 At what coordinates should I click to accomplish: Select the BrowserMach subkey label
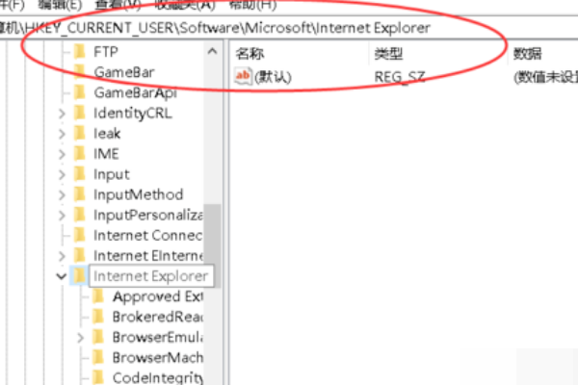point(158,357)
